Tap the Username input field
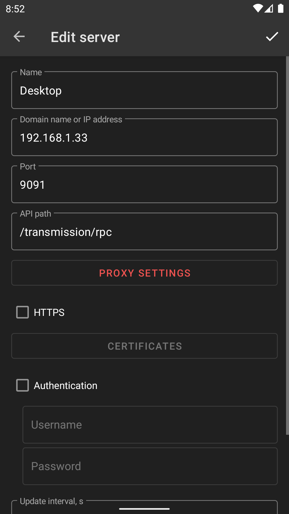 click(x=150, y=425)
